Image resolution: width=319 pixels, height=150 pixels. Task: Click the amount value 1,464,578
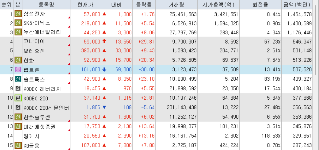pyautogui.click(x=300, y=14)
